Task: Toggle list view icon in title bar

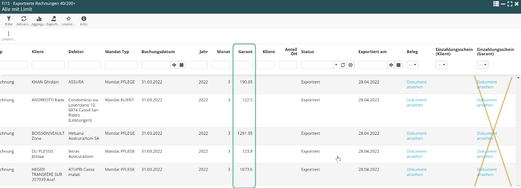Action: tap(496, 4)
